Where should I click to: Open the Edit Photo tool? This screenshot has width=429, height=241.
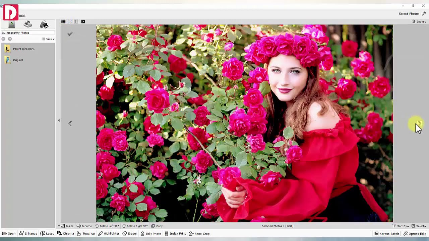pos(151,234)
